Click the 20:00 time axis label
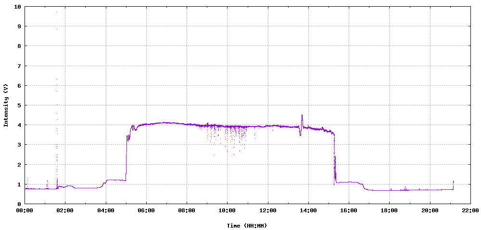The width and height of the screenshot is (481, 230). 430,210
